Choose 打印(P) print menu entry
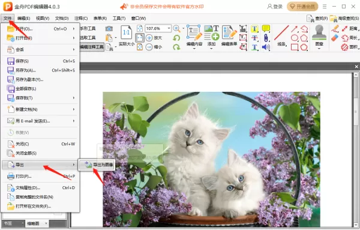360x230 pixels. (x=41, y=176)
